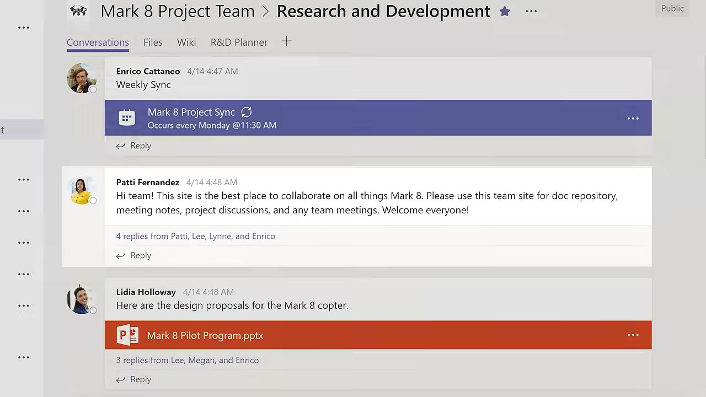This screenshot has width=706, height=397.
Task: Open the Wiki tab
Action: pos(186,42)
